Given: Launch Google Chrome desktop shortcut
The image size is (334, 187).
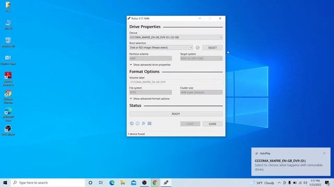Looking at the screenshot, I should pyautogui.click(x=8, y=97).
